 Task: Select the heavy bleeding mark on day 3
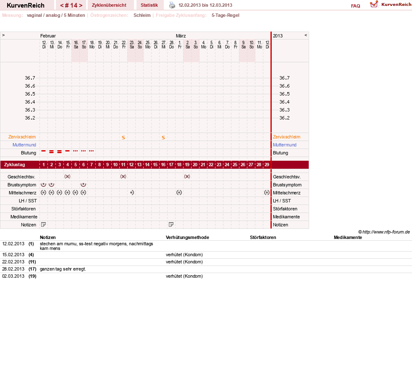59,151
